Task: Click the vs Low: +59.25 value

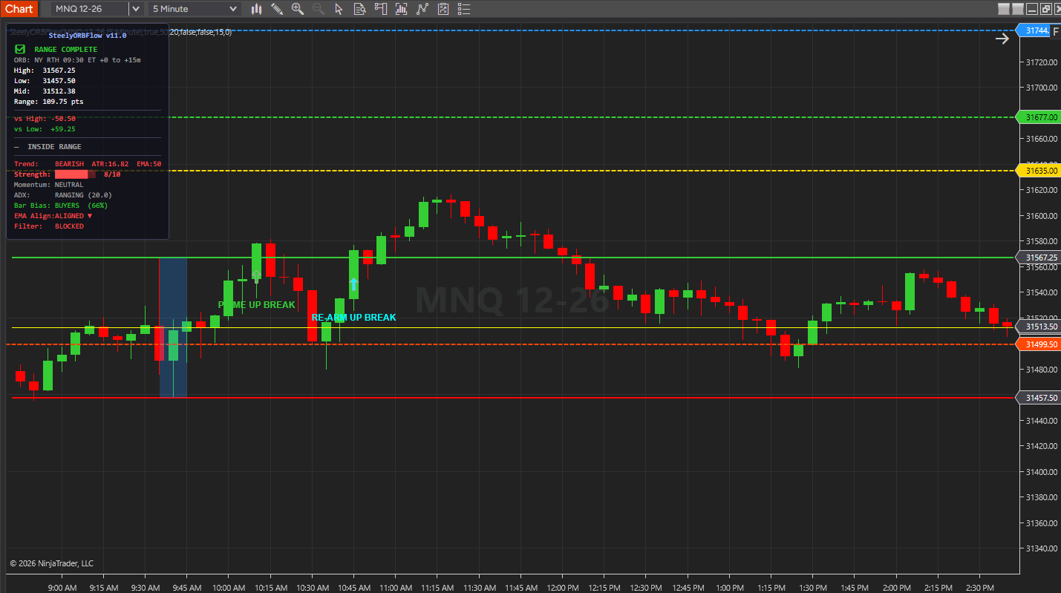Action: (x=63, y=129)
